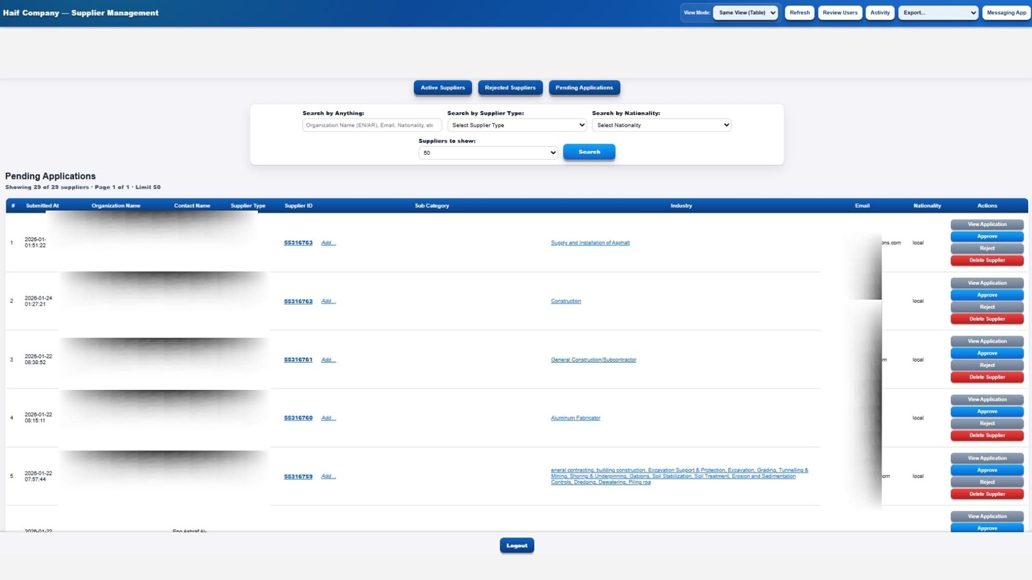The width and height of the screenshot is (1032, 580).
Task: Expand the Select Supplier Type dropdown
Action: (x=517, y=125)
